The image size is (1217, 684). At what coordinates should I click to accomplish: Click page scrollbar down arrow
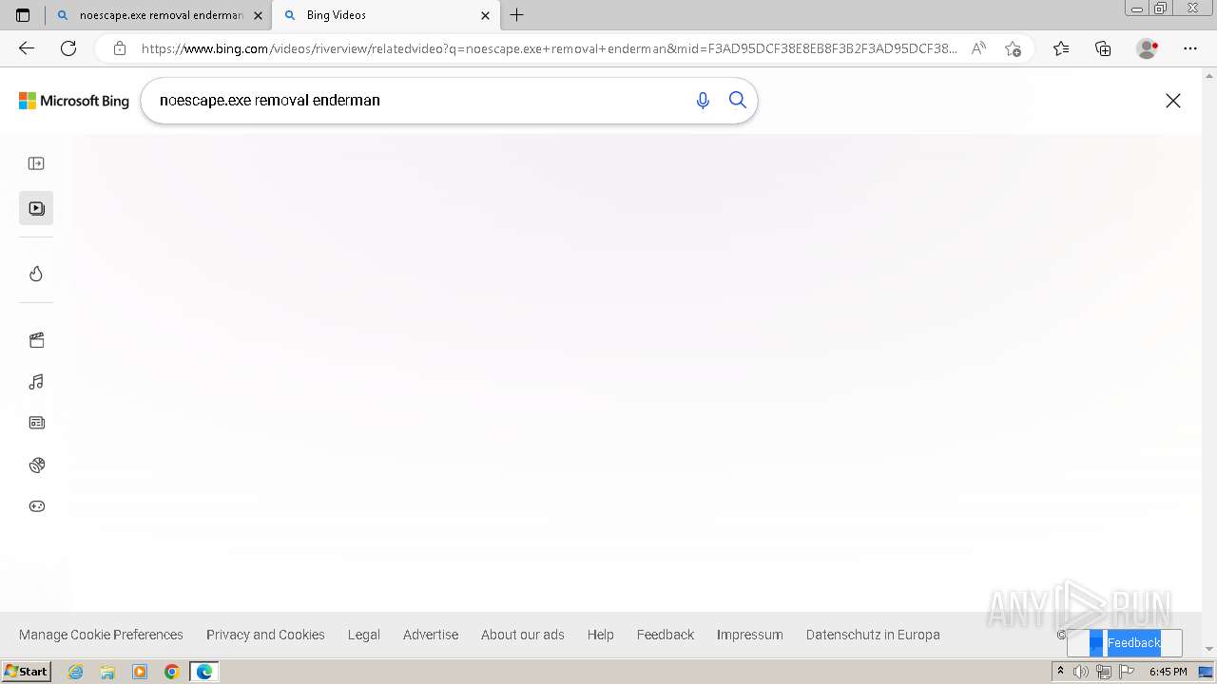[x=1209, y=650]
